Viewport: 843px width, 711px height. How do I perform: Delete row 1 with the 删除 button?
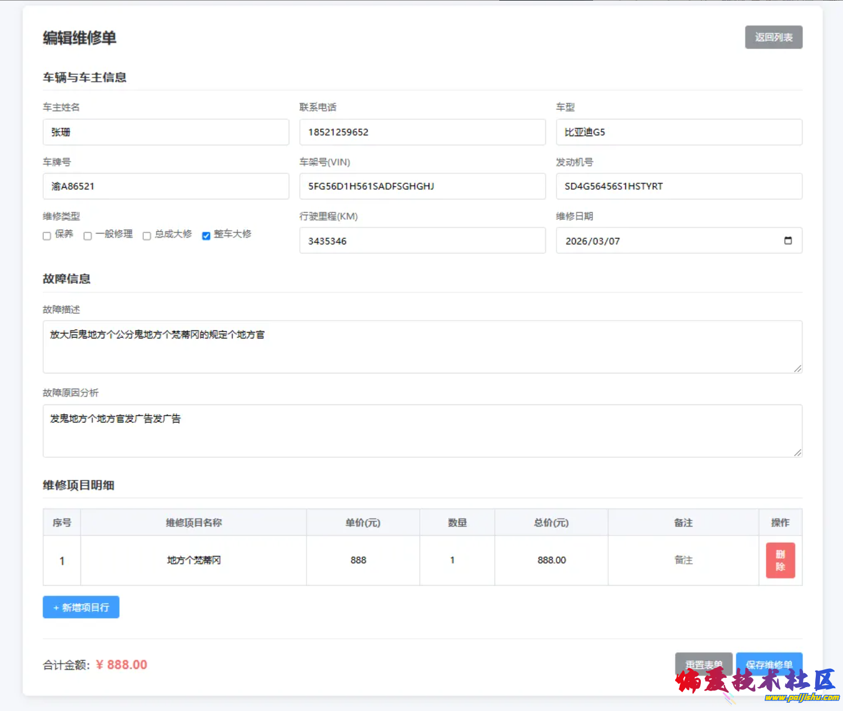coord(780,560)
